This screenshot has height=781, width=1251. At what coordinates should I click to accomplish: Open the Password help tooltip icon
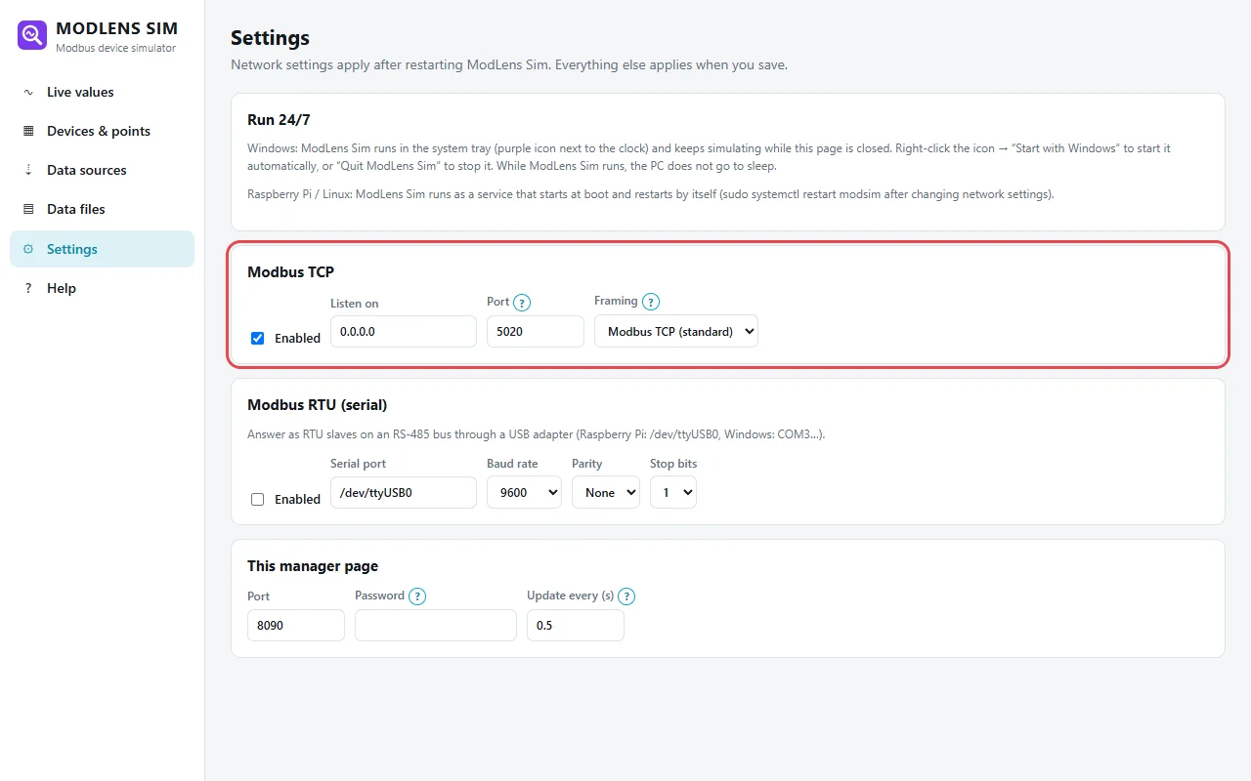pos(417,596)
